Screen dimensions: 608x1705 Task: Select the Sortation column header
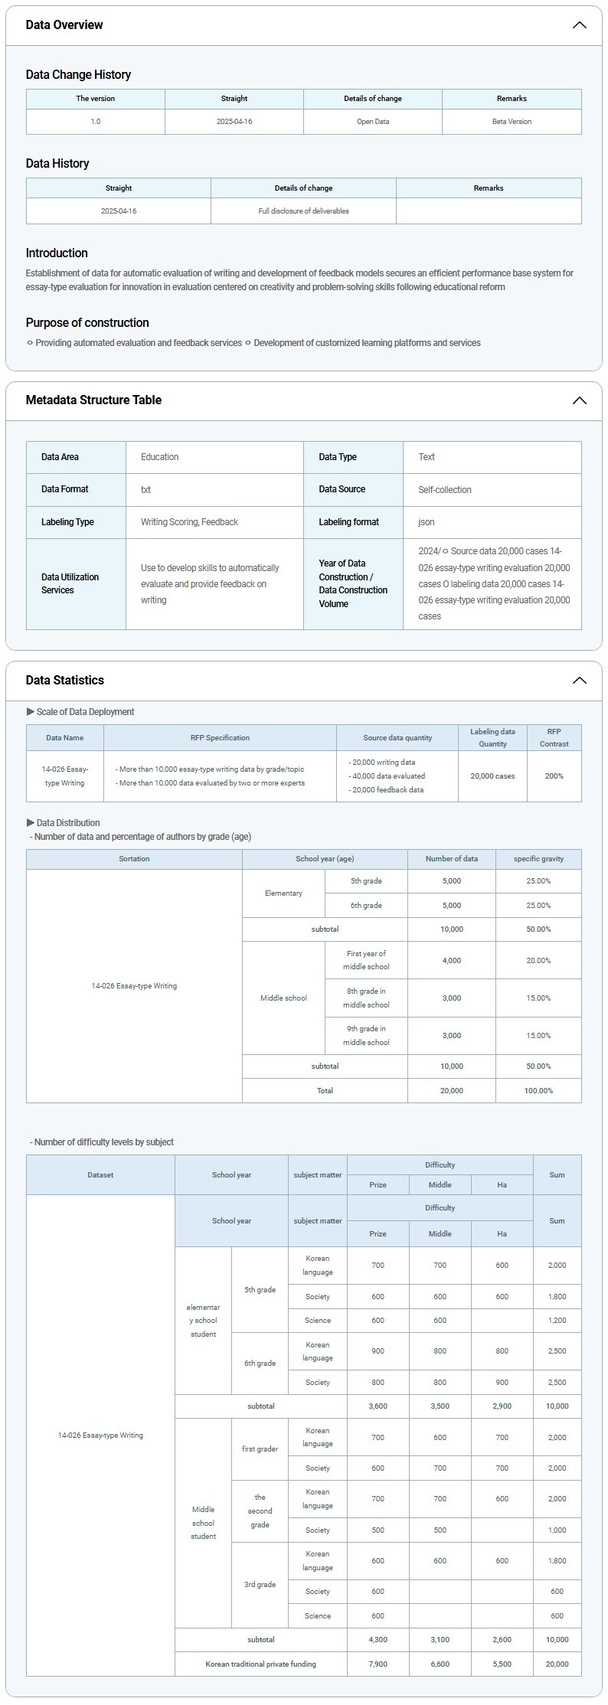point(134,859)
